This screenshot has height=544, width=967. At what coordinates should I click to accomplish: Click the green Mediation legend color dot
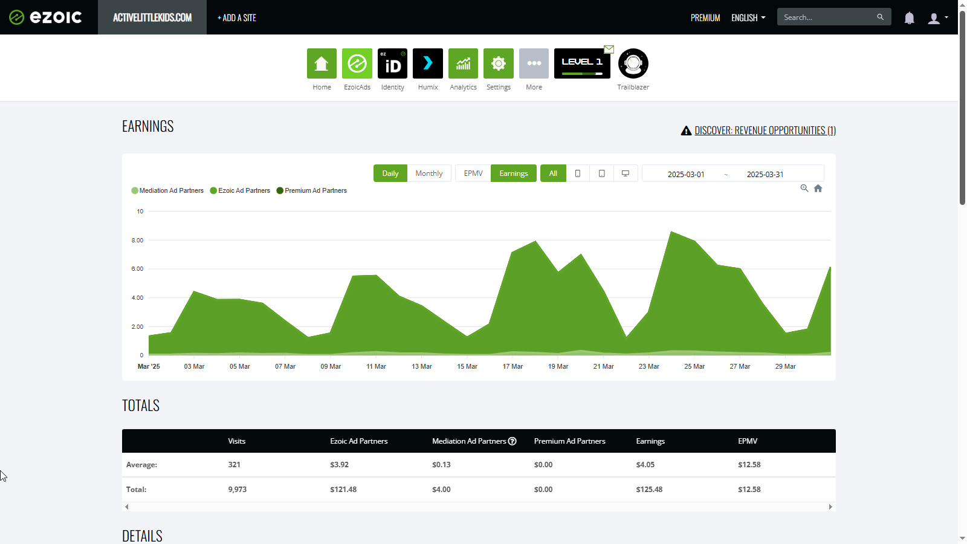coord(135,190)
